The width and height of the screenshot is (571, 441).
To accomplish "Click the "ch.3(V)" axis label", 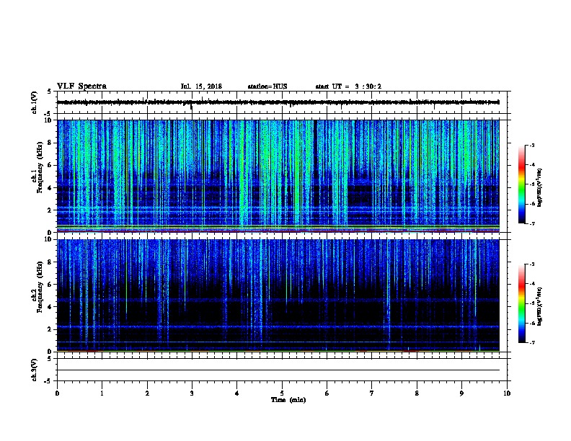I will tap(35, 370).
